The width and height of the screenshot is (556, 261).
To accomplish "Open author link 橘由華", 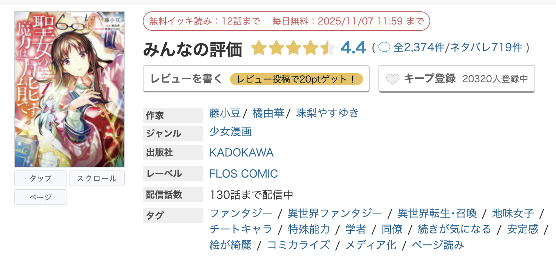I will (268, 113).
